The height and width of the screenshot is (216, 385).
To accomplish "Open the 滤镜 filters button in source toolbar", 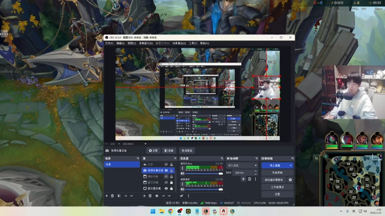I will tap(169, 151).
